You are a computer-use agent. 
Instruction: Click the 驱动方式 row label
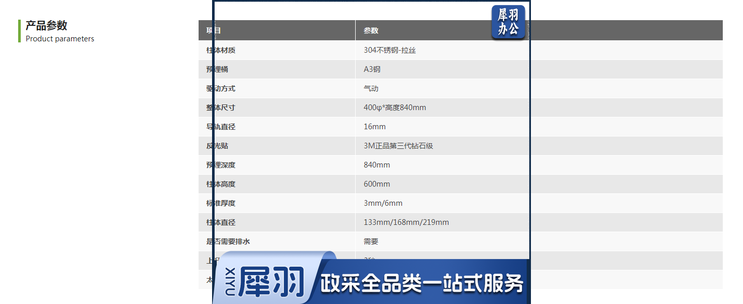[x=221, y=88]
